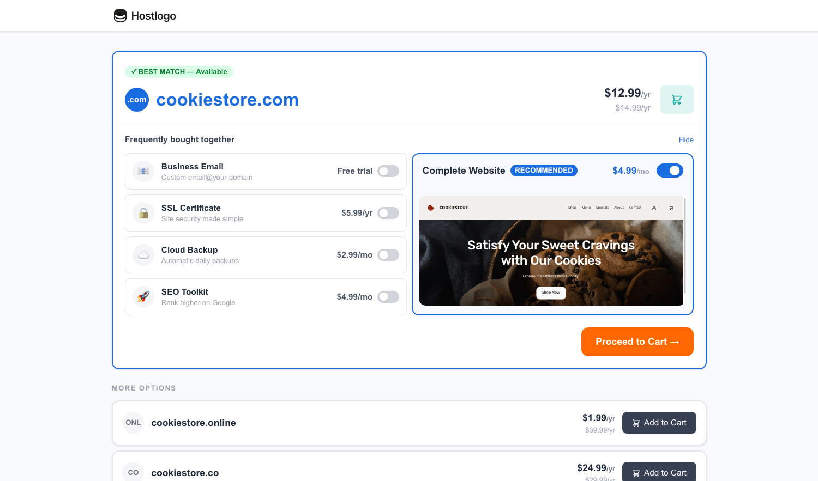Click Menu in website preview navigation
Viewport: 818px width, 481px height.
pyautogui.click(x=586, y=208)
